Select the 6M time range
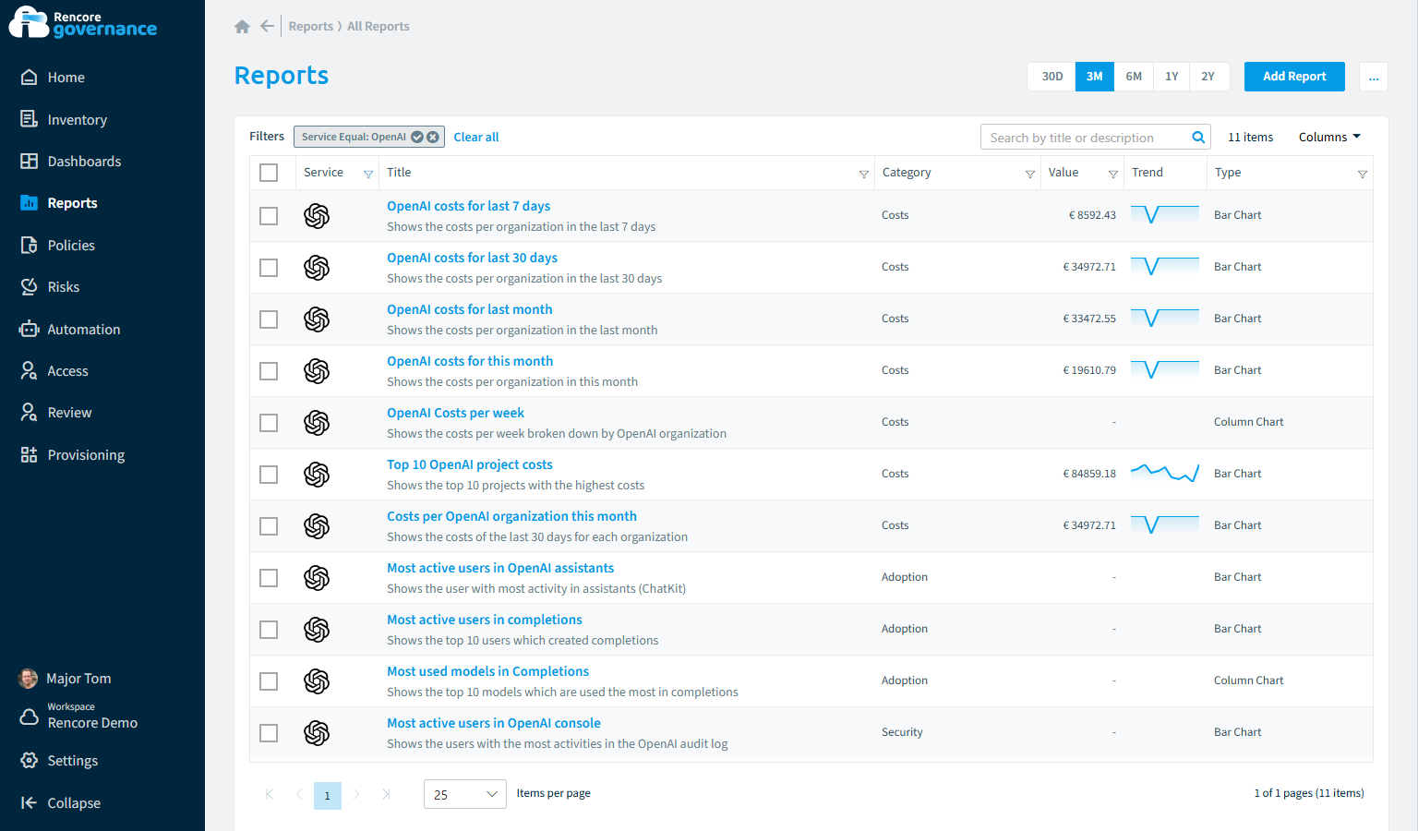This screenshot has height=831, width=1418. [1134, 77]
